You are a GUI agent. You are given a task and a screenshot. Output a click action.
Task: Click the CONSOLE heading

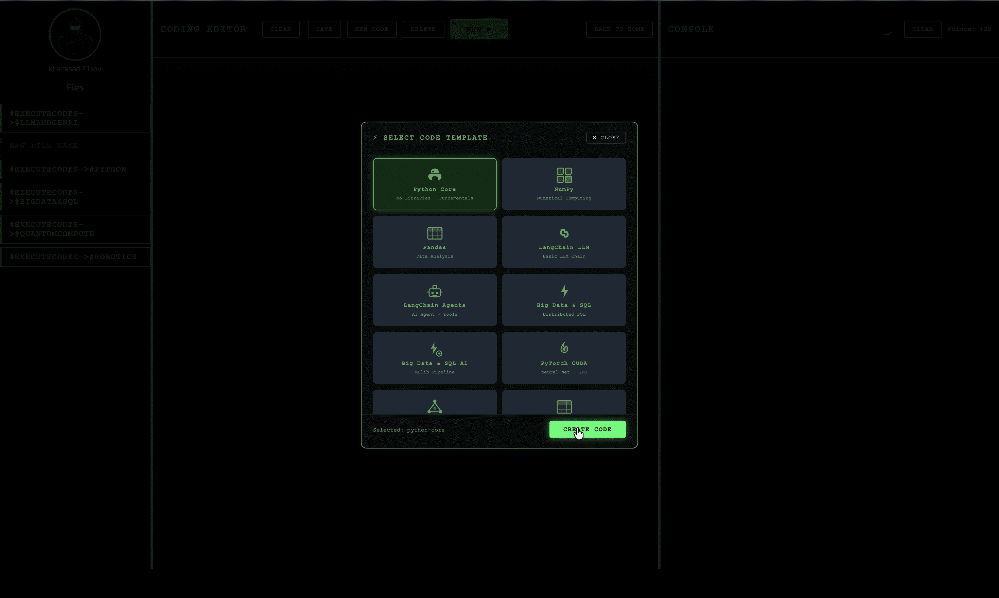coord(691,29)
